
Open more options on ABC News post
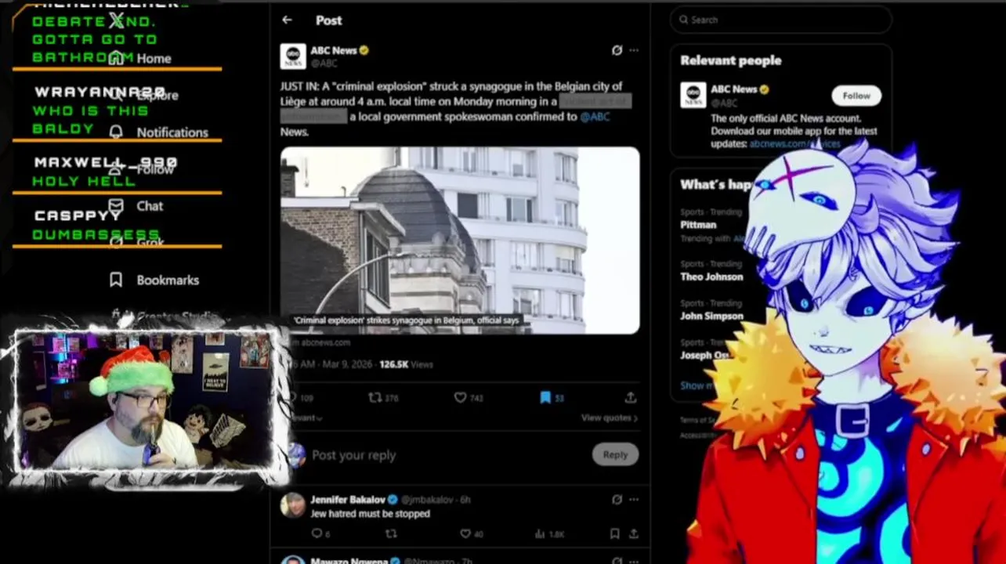coord(634,50)
